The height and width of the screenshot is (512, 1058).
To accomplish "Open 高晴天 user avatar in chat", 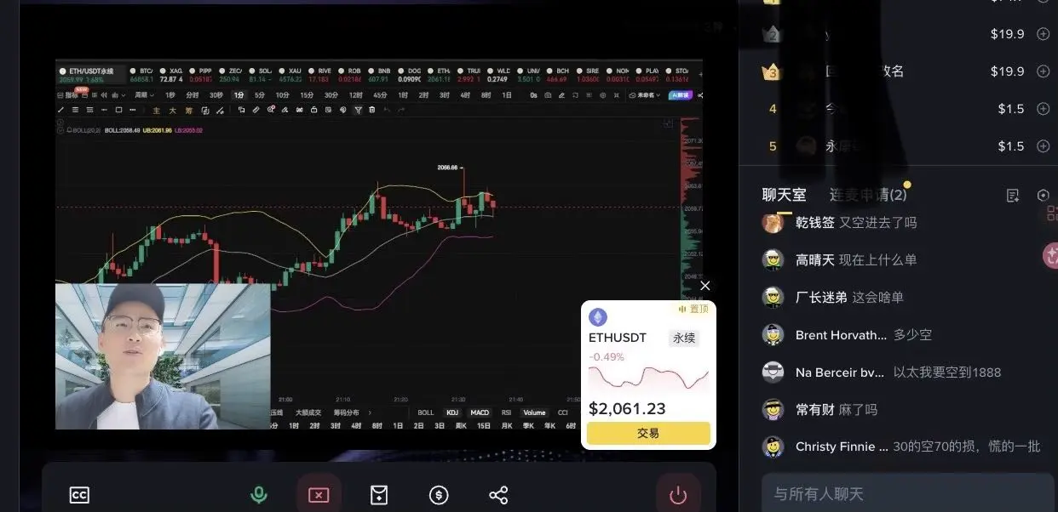I will pos(773,260).
